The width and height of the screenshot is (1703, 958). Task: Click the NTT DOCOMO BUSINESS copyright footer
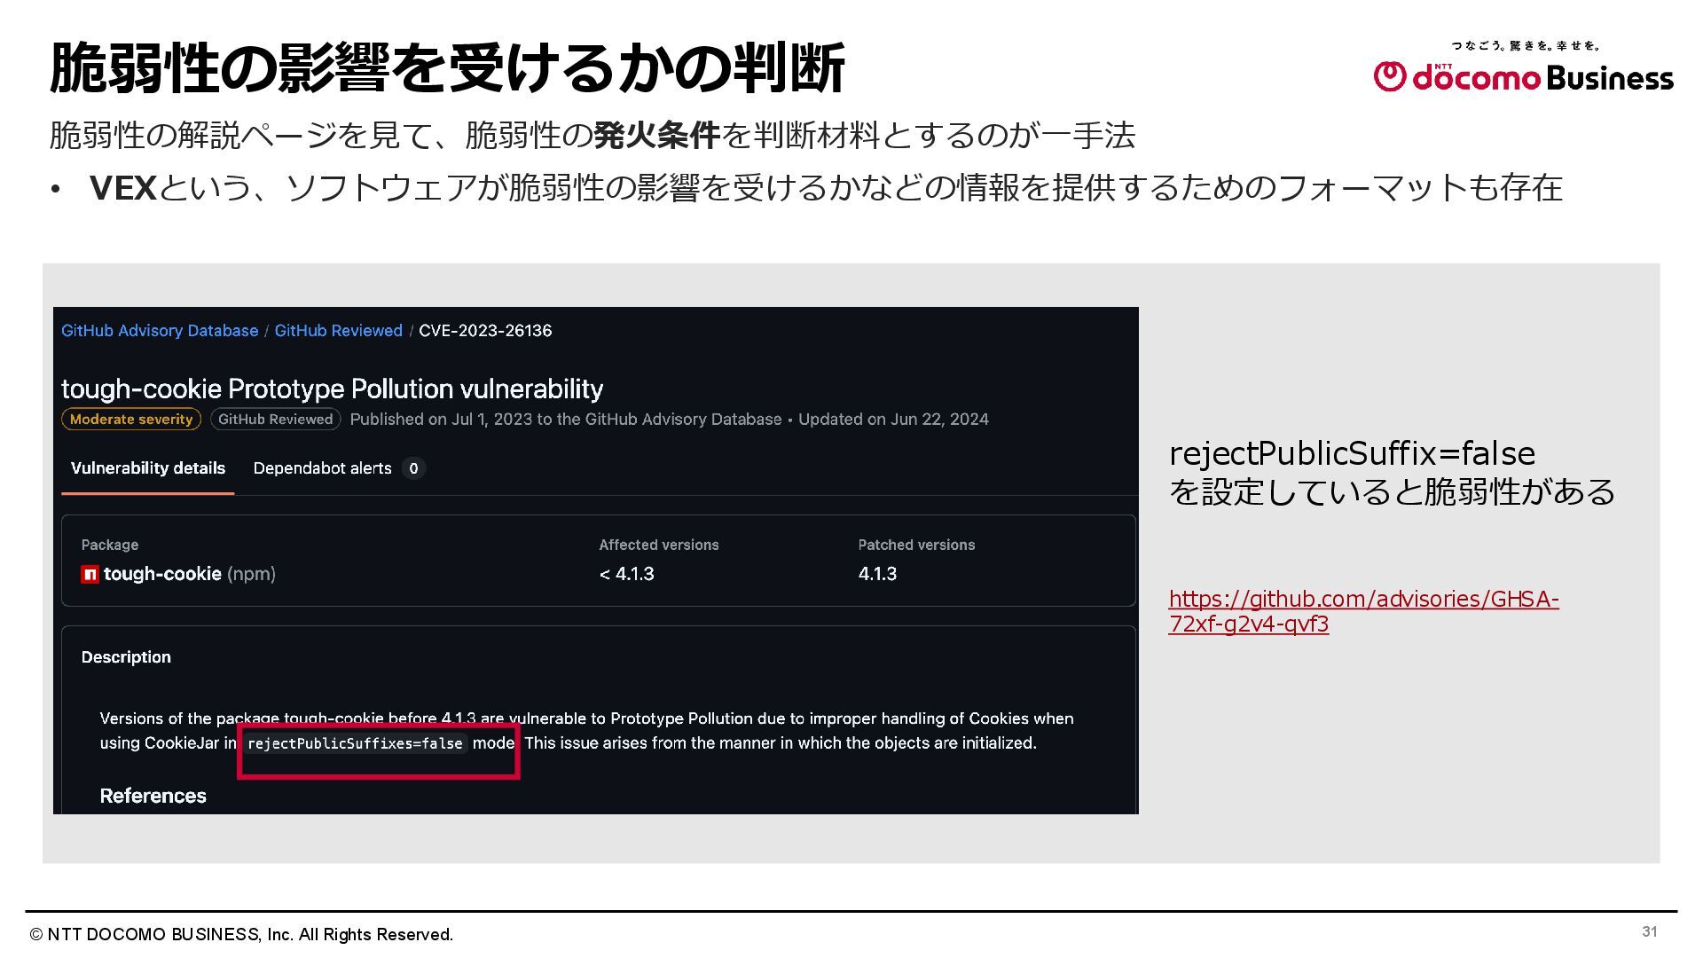pyautogui.click(x=241, y=935)
